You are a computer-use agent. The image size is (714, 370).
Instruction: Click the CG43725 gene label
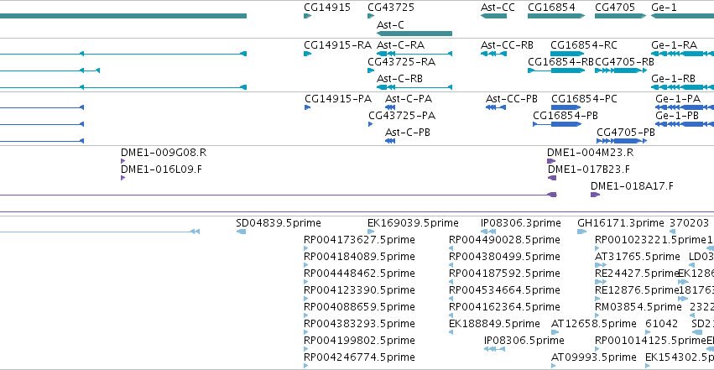pyautogui.click(x=391, y=8)
